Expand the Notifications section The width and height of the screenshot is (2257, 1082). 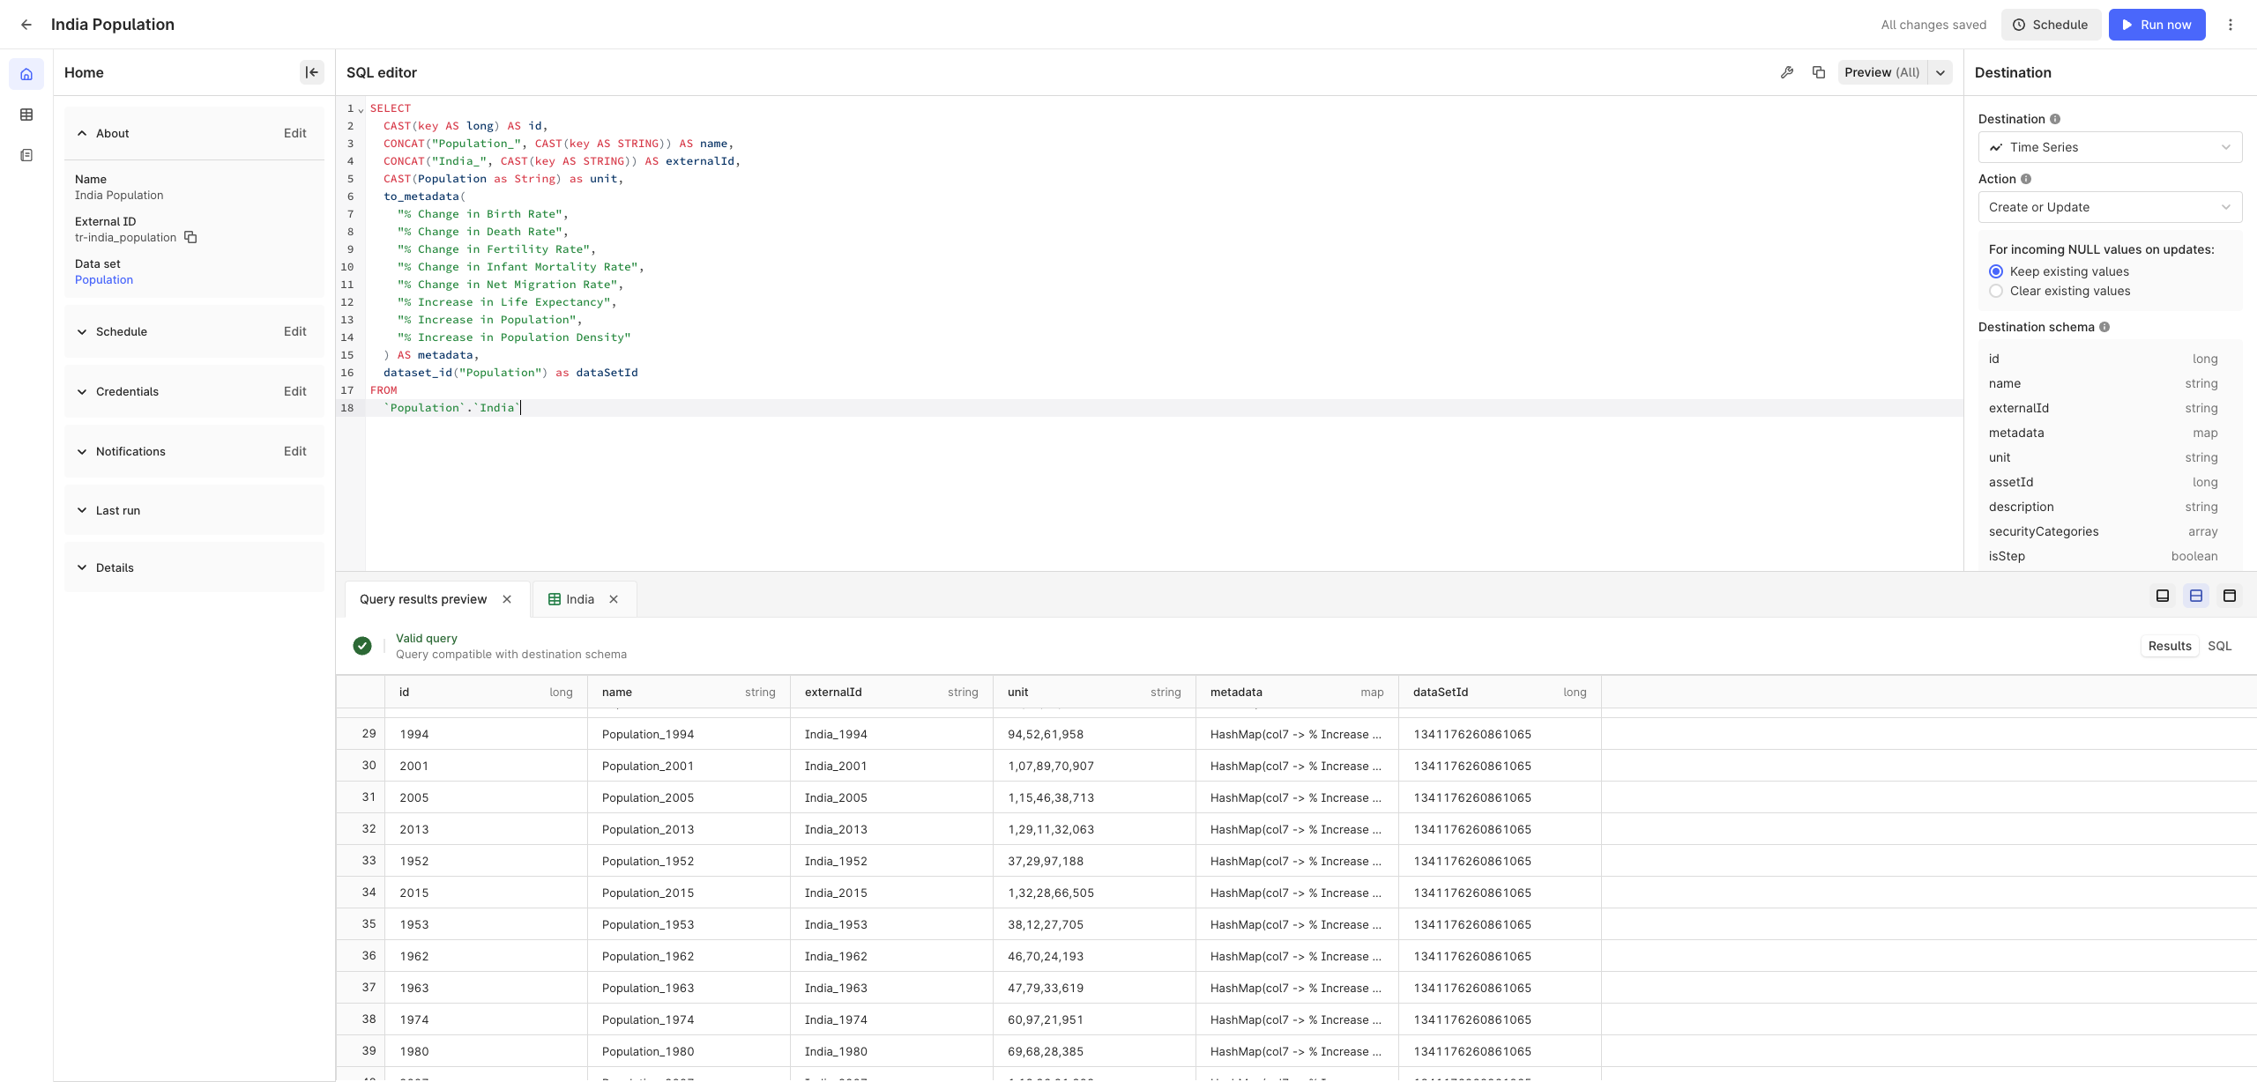point(82,451)
